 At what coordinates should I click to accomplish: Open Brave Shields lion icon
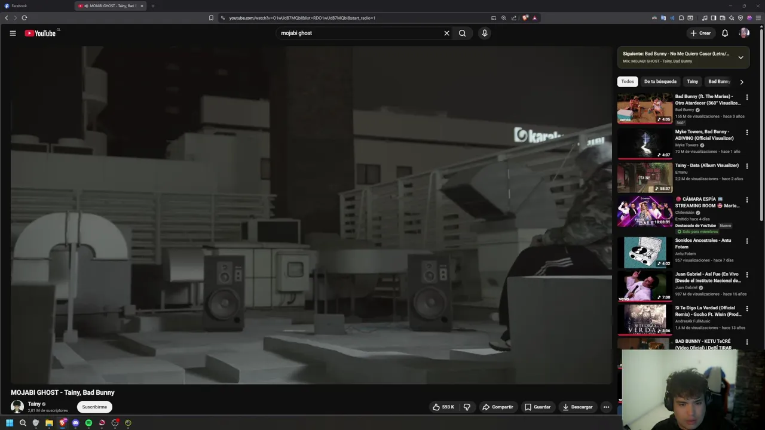pyautogui.click(x=525, y=18)
